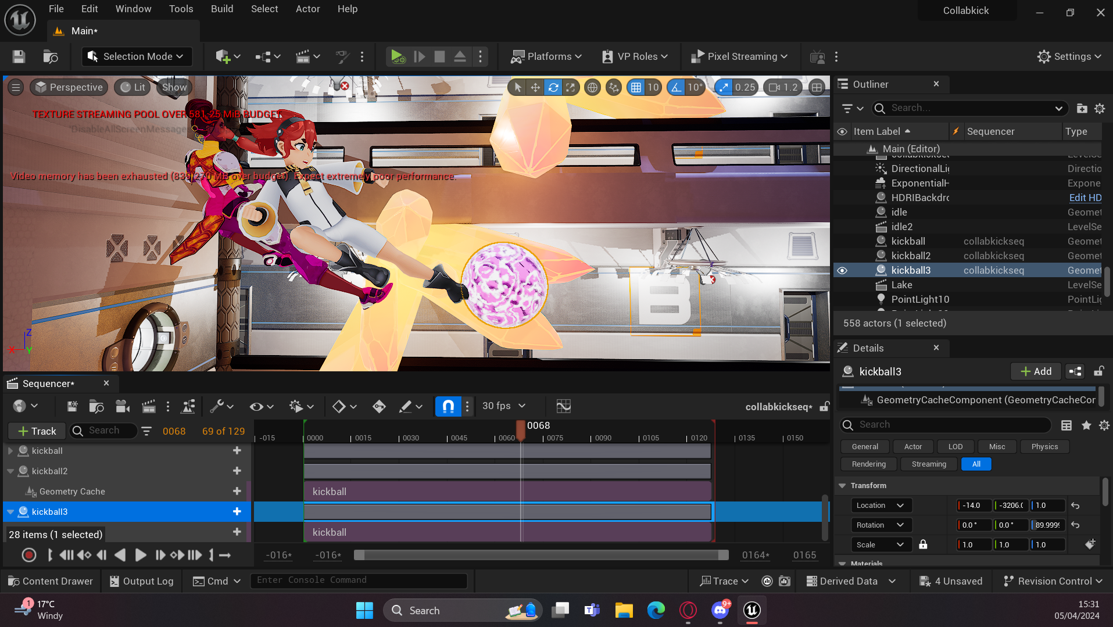The image size is (1113, 627).
Task: Click the Enter Console Command field
Action: point(359,580)
